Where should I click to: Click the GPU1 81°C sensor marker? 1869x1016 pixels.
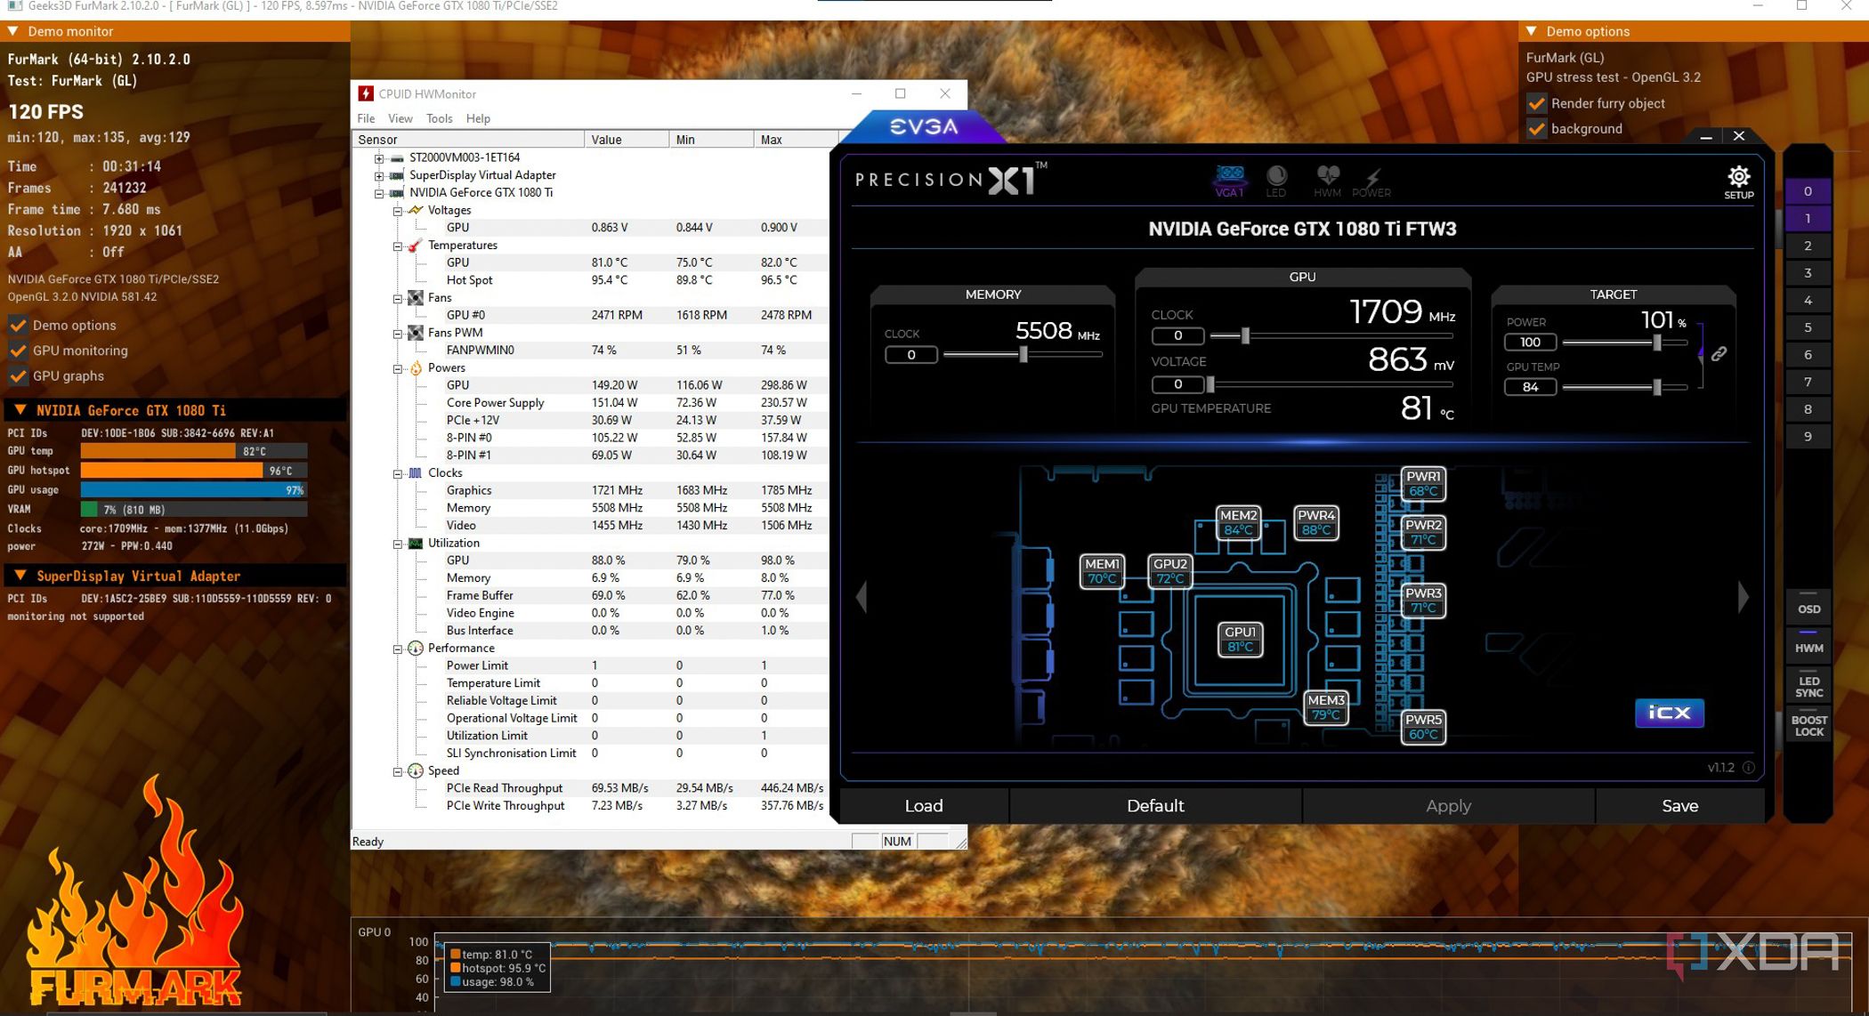[x=1240, y=639]
